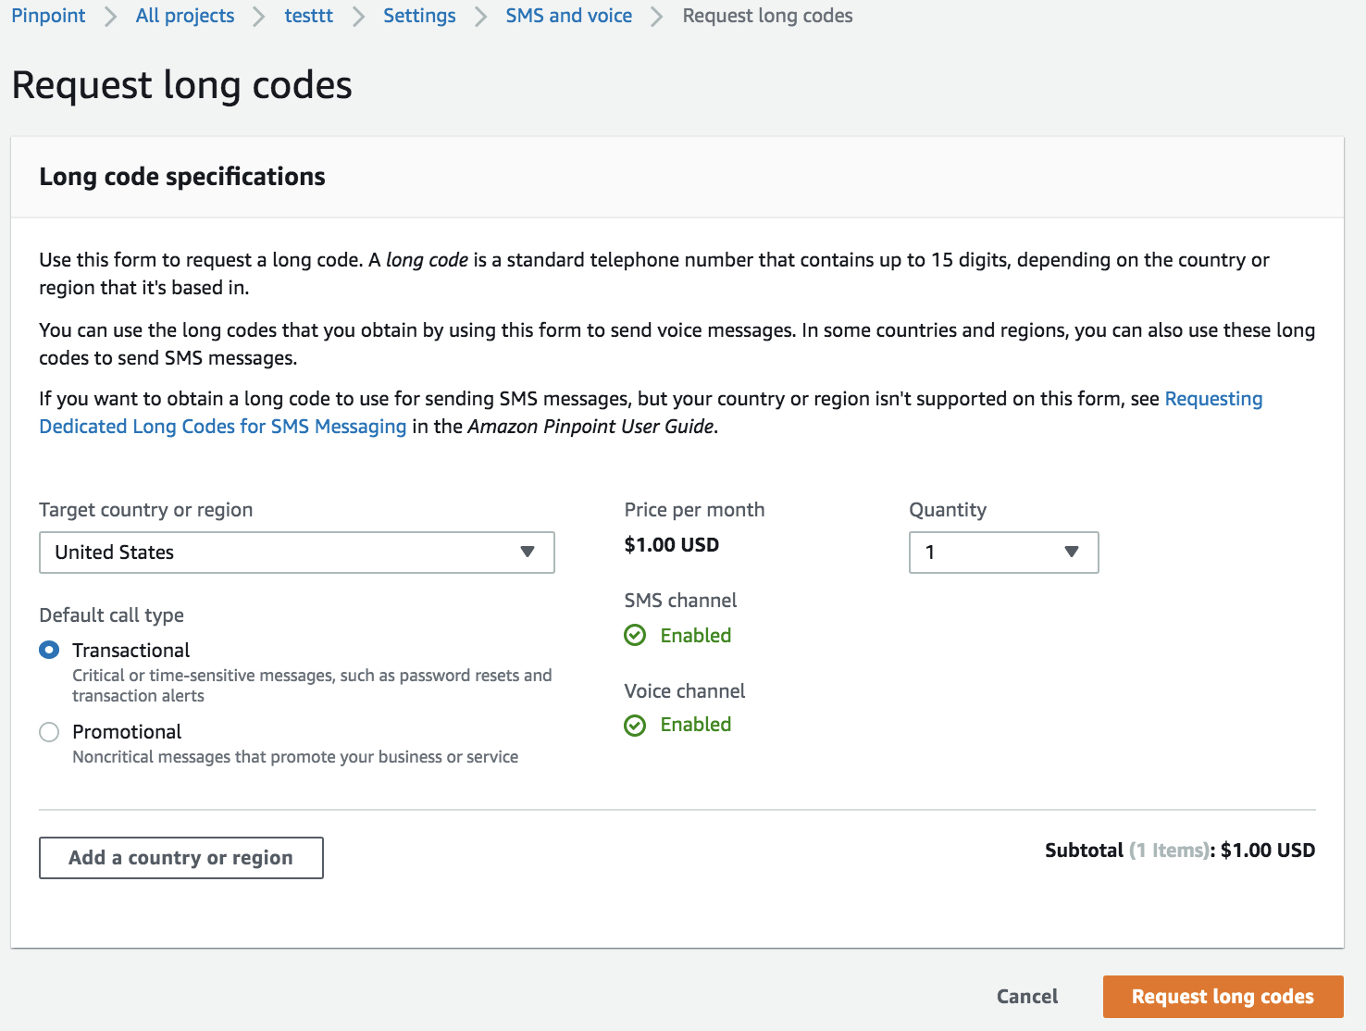Click the arrow in the country dropdown
Viewport: 1366px width, 1031px height.
pyautogui.click(x=528, y=552)
